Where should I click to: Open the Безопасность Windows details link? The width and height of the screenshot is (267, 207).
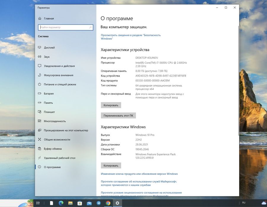[131, 37]
